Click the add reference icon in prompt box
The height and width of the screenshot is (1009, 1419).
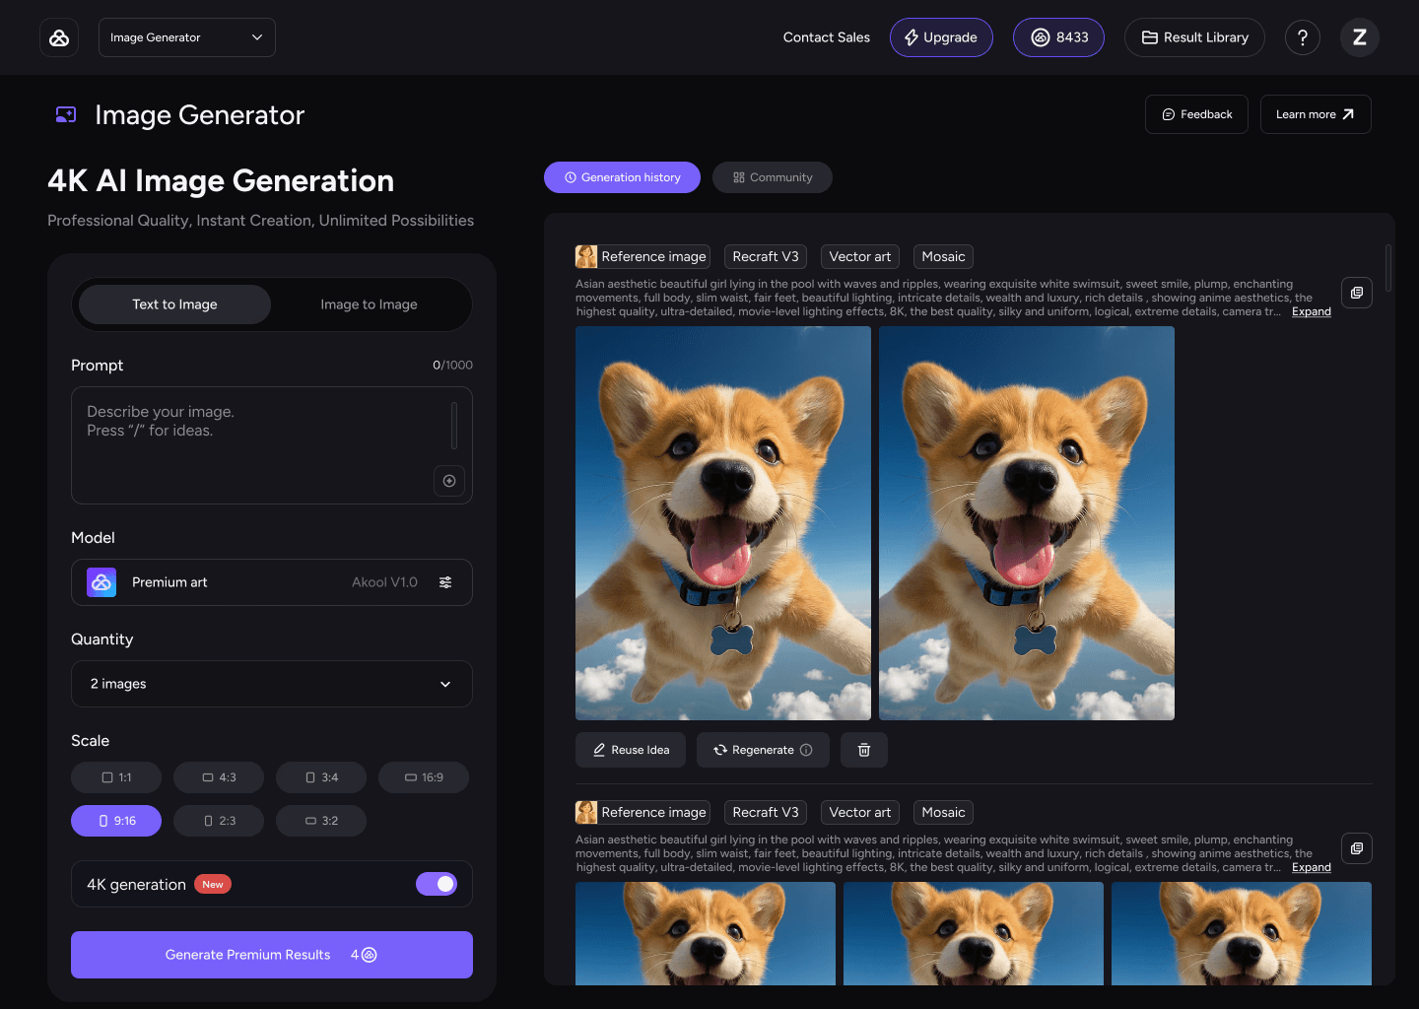(449, 481)
